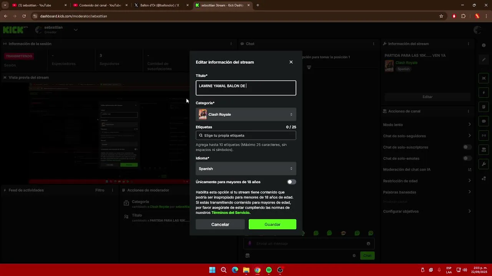Toggle Únicamente para mayores de 18 años
The width and height of the screenshot is (492, 276).
(x=291, y=182)
